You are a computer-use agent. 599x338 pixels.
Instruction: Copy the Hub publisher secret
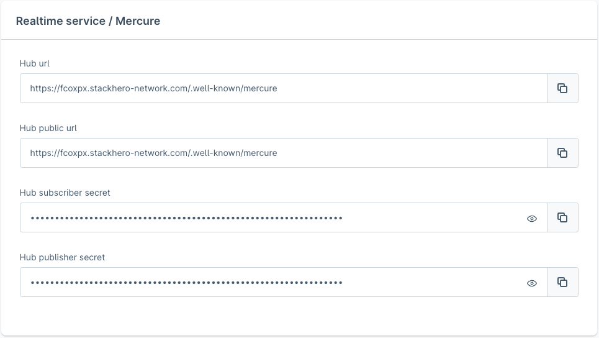[x=562, y=282]
